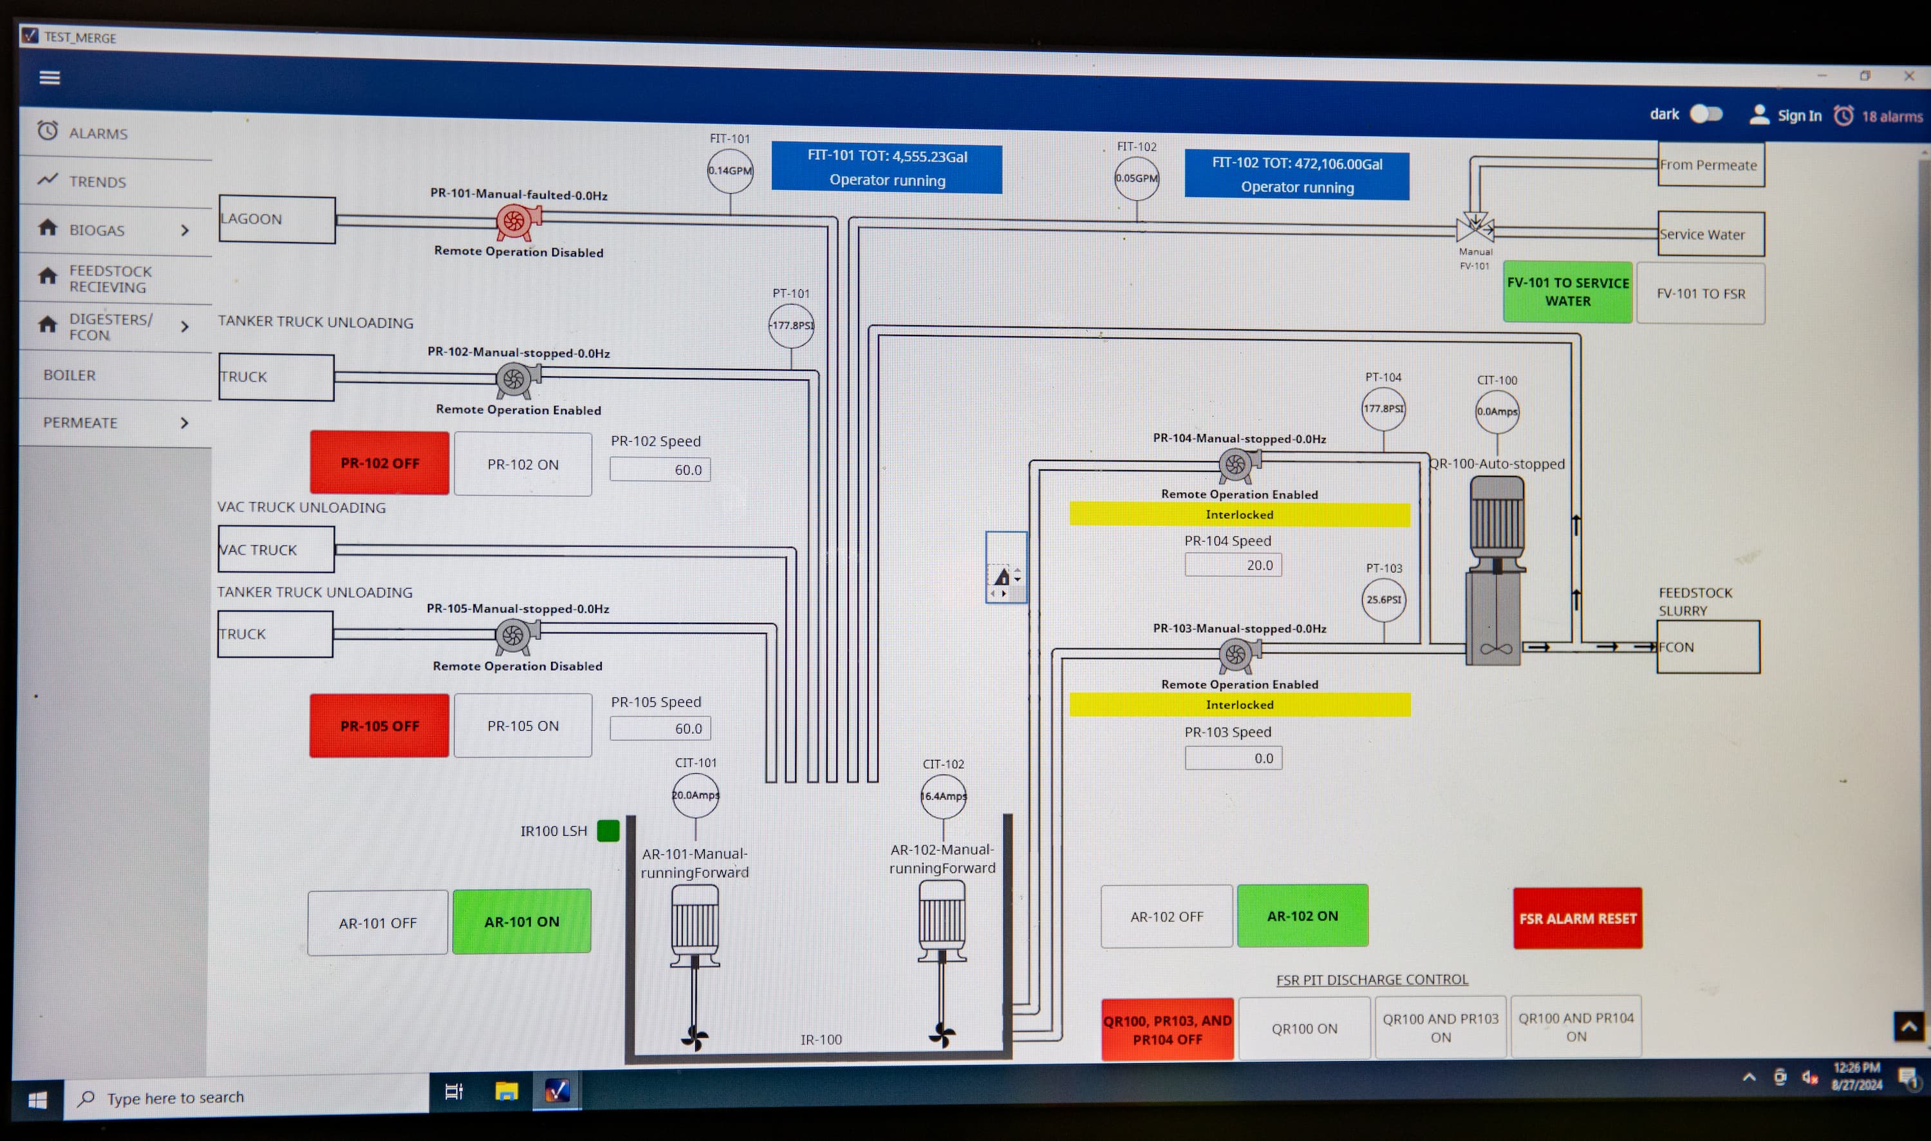Open the ALARMS page
The height and width of the screenshot is (1141, 1931).
pos(115,133)
